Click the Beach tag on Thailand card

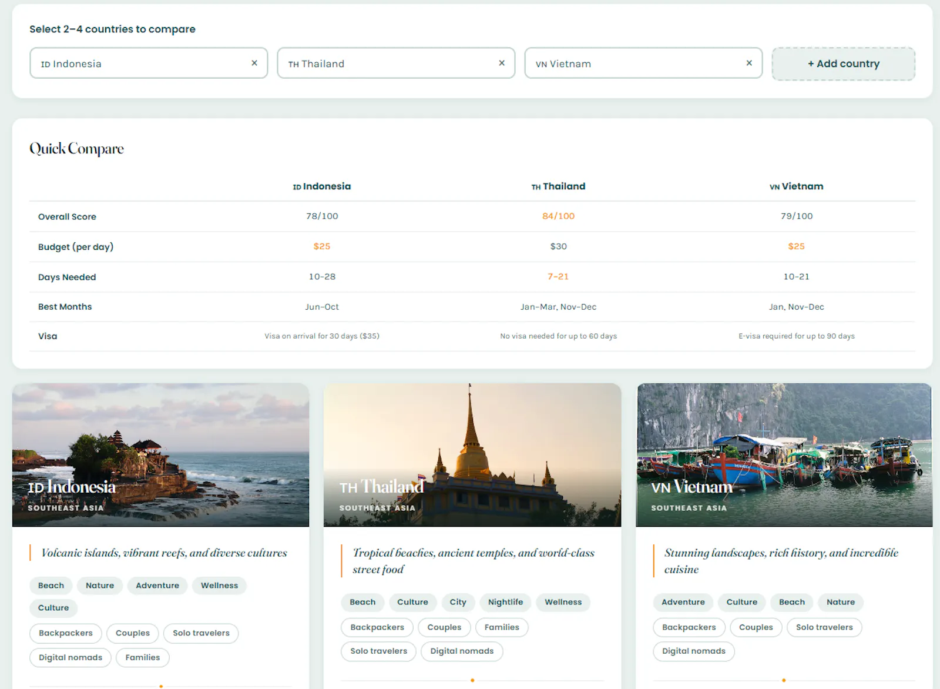coord(362,602)
